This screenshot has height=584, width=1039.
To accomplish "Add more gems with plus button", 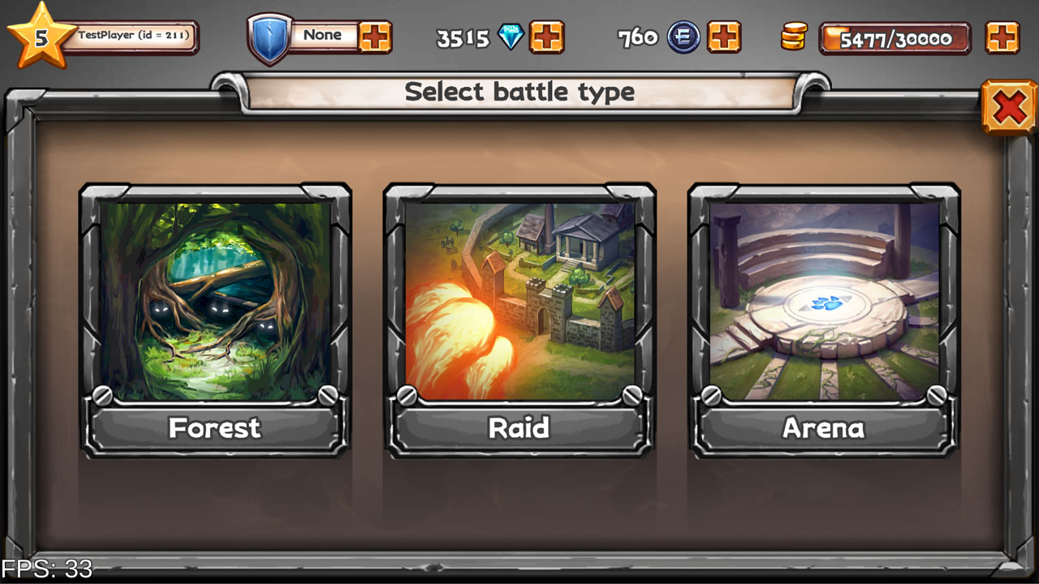I will coord(546,37).
